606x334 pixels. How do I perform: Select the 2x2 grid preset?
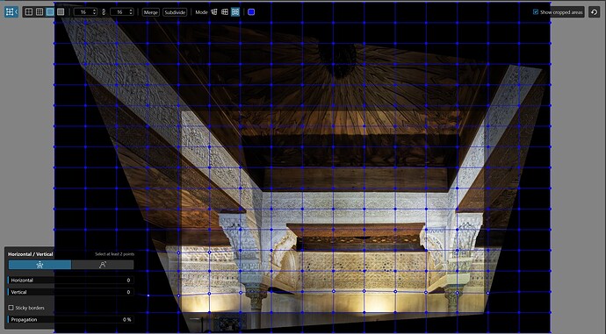29,12
